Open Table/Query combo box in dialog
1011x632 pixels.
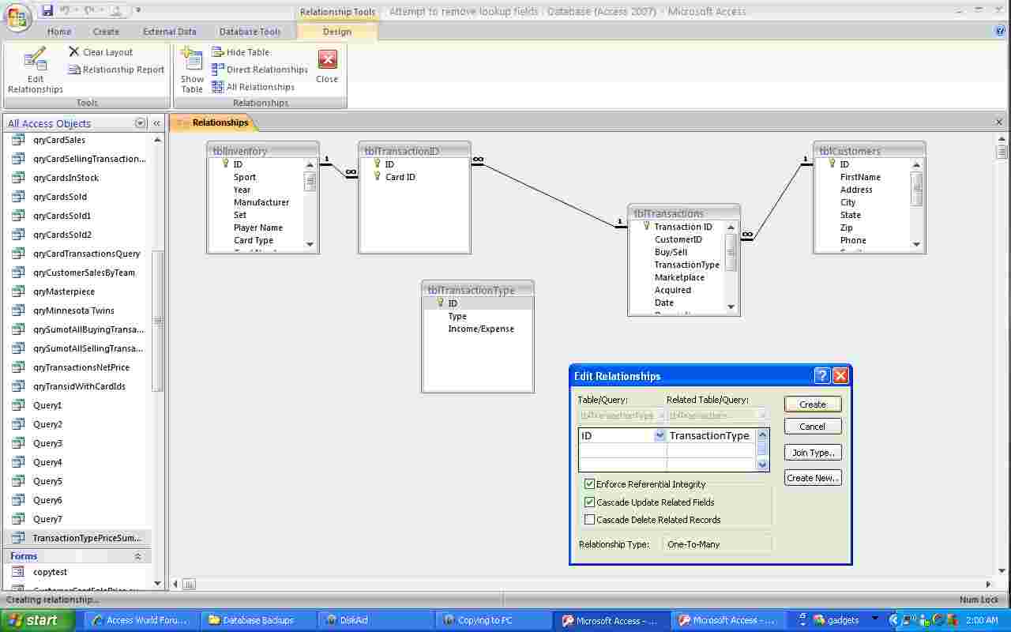click(623, 416)
